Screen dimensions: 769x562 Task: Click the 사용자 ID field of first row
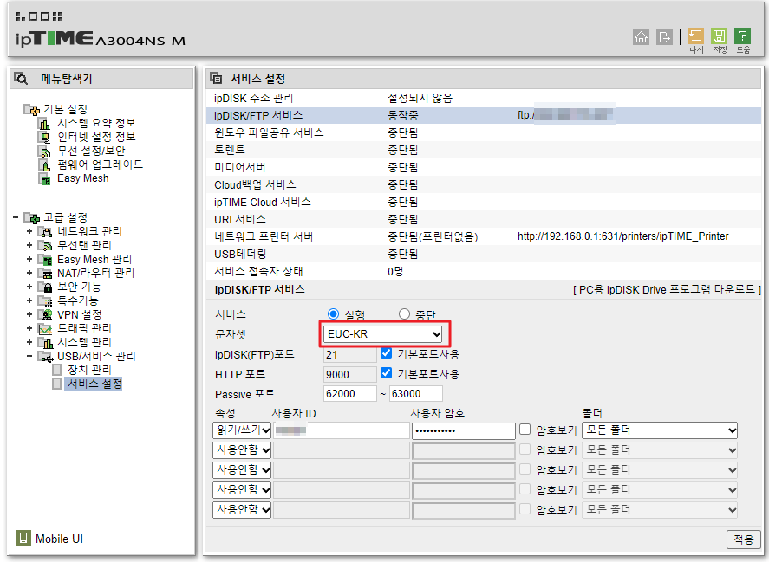click(342, 430)
